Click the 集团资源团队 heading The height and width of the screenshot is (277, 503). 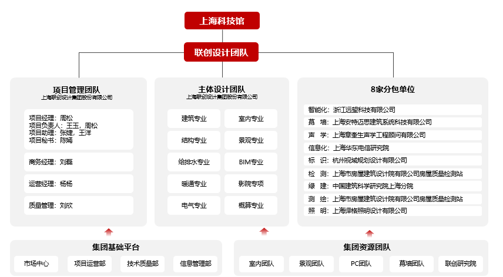(x=367, y=247)
